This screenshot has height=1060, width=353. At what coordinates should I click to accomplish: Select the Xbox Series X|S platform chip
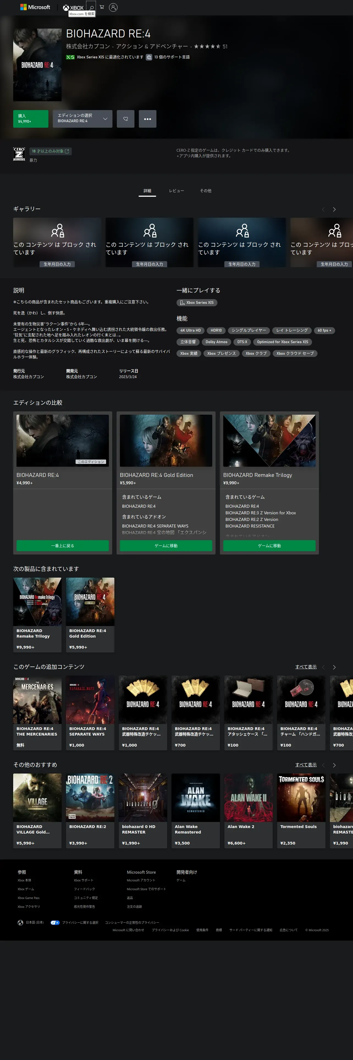tap(197, 302)
